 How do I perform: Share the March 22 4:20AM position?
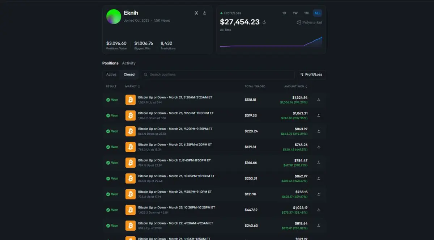coord(319,226)
